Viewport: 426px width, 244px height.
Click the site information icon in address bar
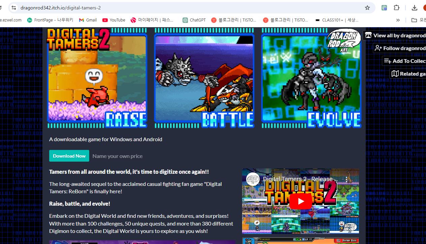(x=13, y=8)
